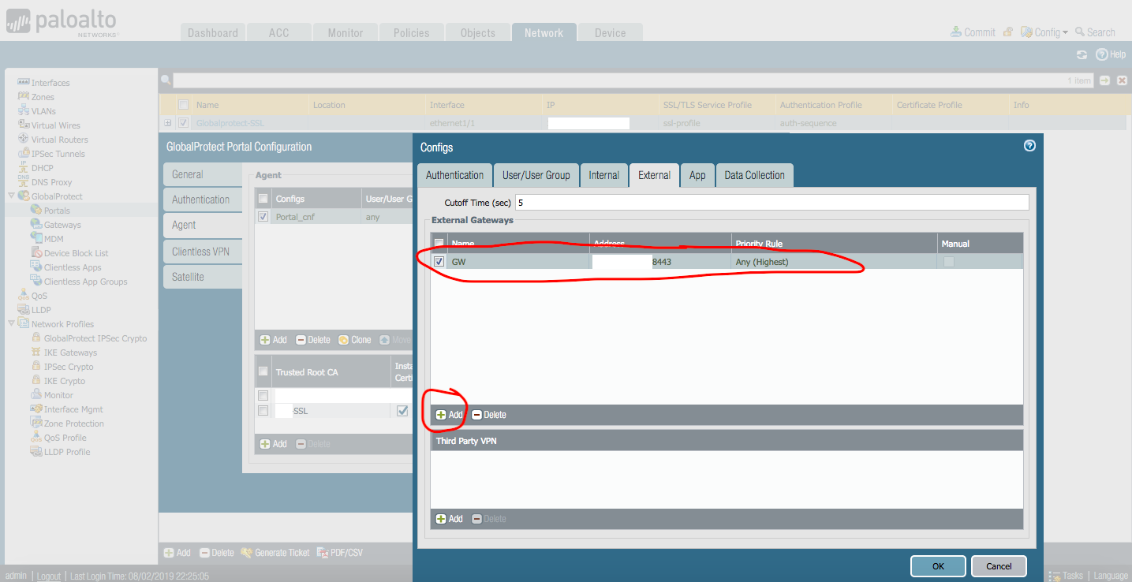Image resolution: width=1132 pixels, height=582 pixels.
Task: Click Add under Third Party VPN
Action: [449, 519]
